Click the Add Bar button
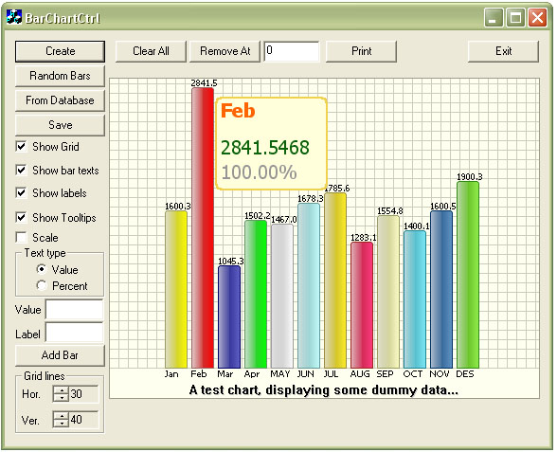The width and height of the screenshot is (557, 452). [60, 355]
